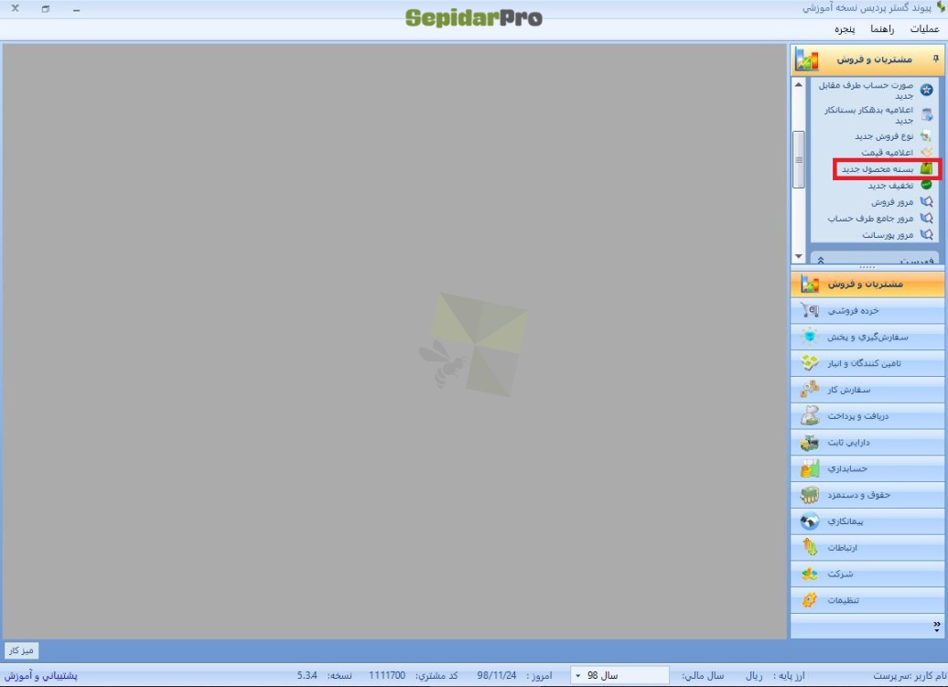Viewport: 948px width, 687px height.
Task: Click the ارز پایه : ریال status entry
Action: 775,675
